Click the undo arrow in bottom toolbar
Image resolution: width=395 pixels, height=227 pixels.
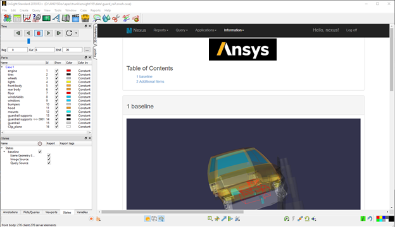pyautogui.click(x=370, y=219)
